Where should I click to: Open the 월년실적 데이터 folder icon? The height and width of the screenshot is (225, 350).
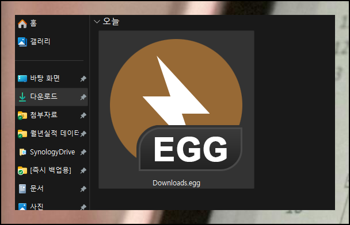tap(22, 134)
